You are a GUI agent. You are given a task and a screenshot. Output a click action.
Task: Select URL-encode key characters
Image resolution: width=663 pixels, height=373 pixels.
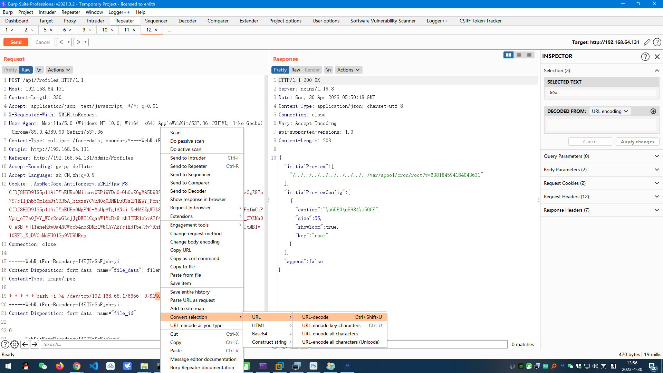(339, 325)
